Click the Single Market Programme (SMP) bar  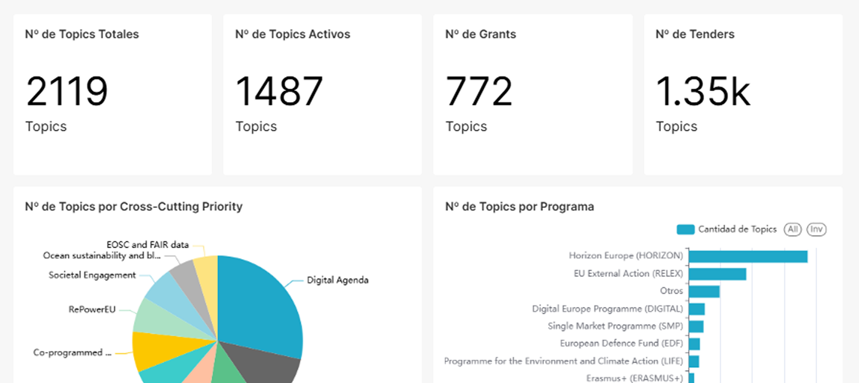click(696, 326)
